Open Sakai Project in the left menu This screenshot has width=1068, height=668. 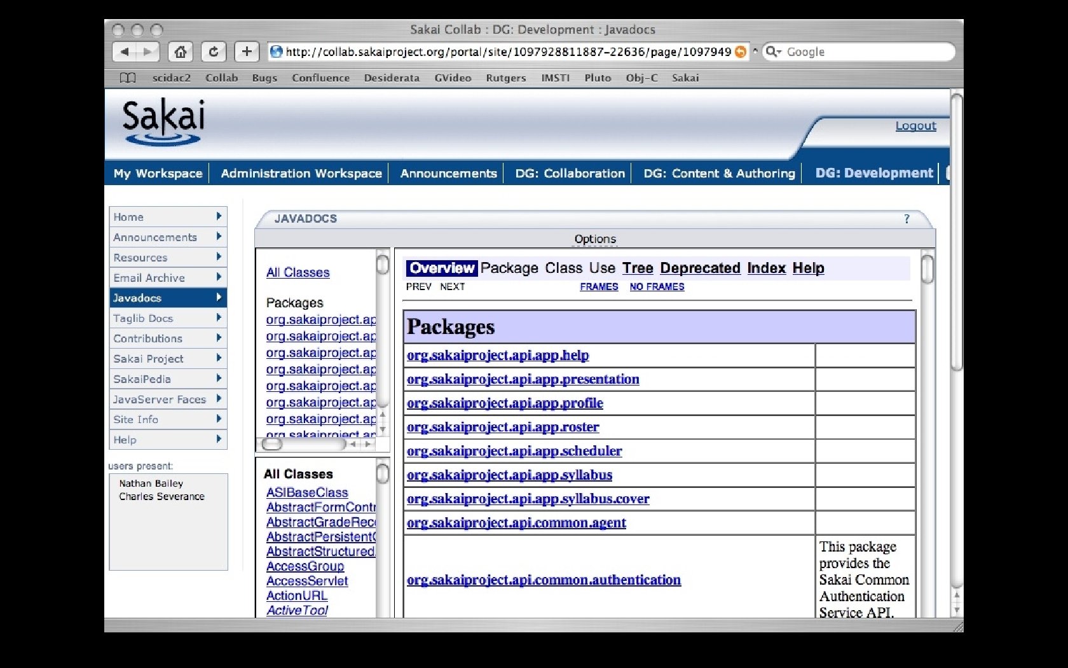[168, 359]
